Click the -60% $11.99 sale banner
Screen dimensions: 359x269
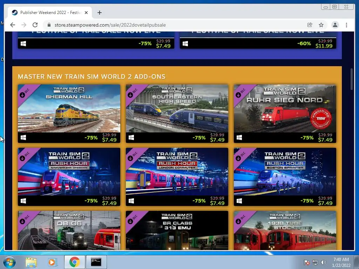point(258,40)
